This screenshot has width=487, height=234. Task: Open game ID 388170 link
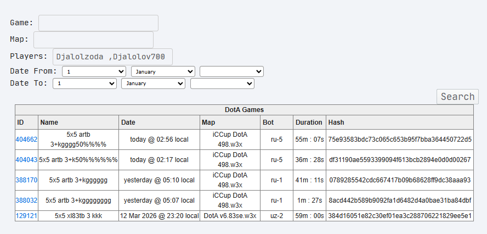click(26, 180)
